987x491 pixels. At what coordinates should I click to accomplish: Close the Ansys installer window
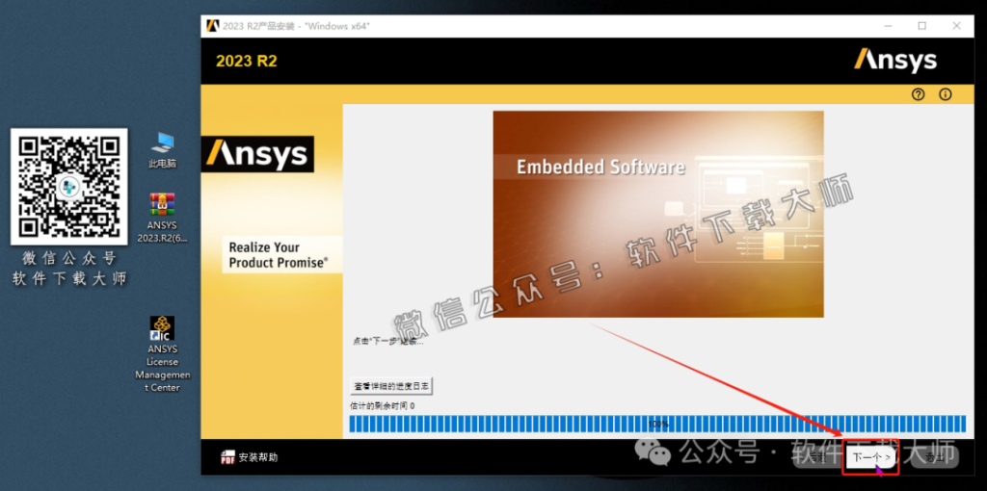click(956, 26)
